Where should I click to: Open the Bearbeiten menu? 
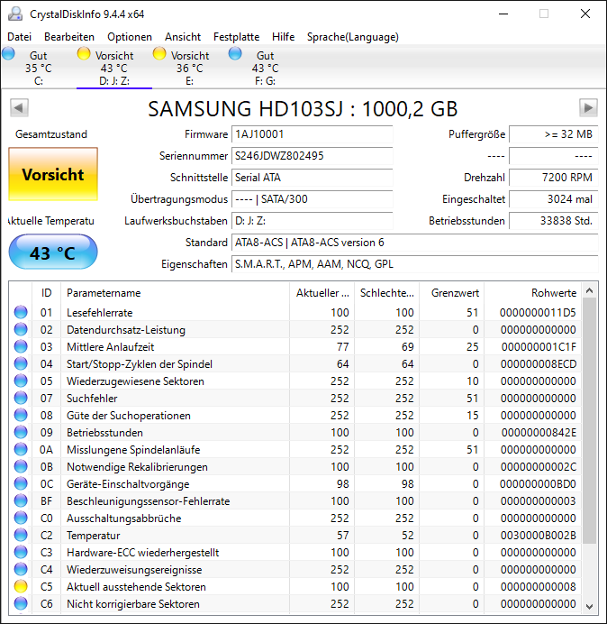point(69,37)
